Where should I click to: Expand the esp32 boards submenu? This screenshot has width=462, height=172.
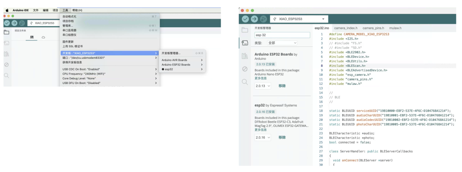pyautogui.click(x=182, y=69)
